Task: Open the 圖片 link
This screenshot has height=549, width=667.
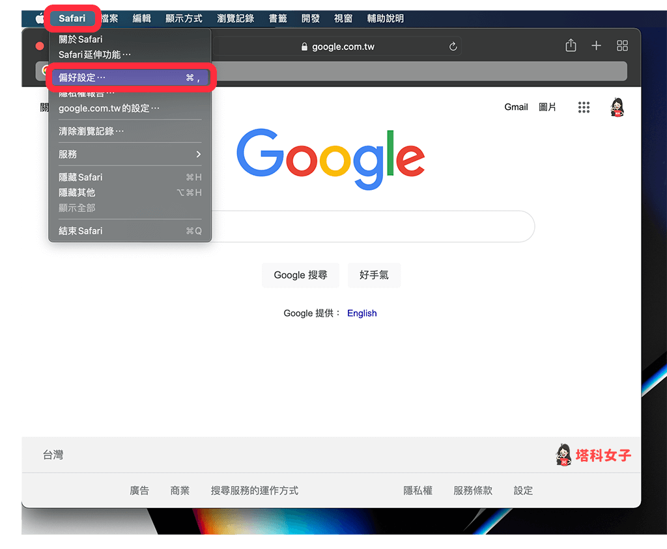Action: [x=547, y=107]
